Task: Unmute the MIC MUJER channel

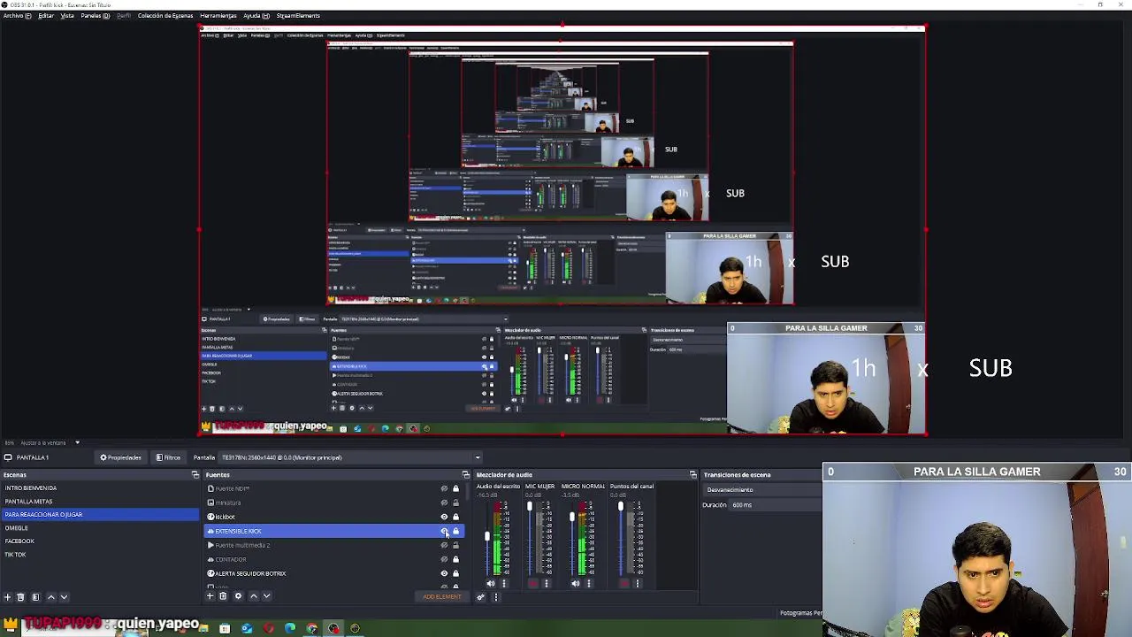Action: pyautogui.click(x=532, y=583)
